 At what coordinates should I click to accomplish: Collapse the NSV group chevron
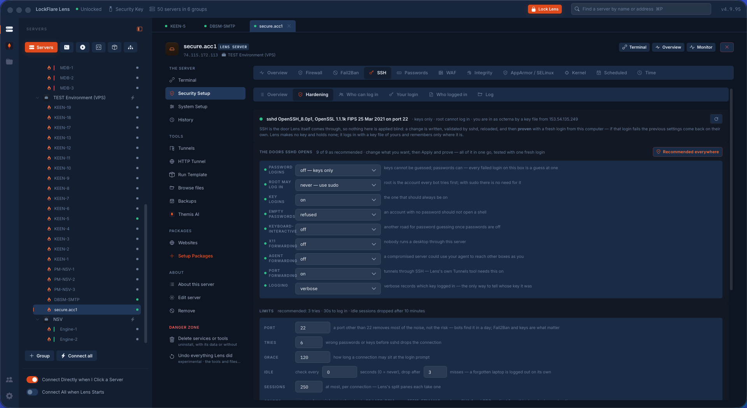pos(38,319)
